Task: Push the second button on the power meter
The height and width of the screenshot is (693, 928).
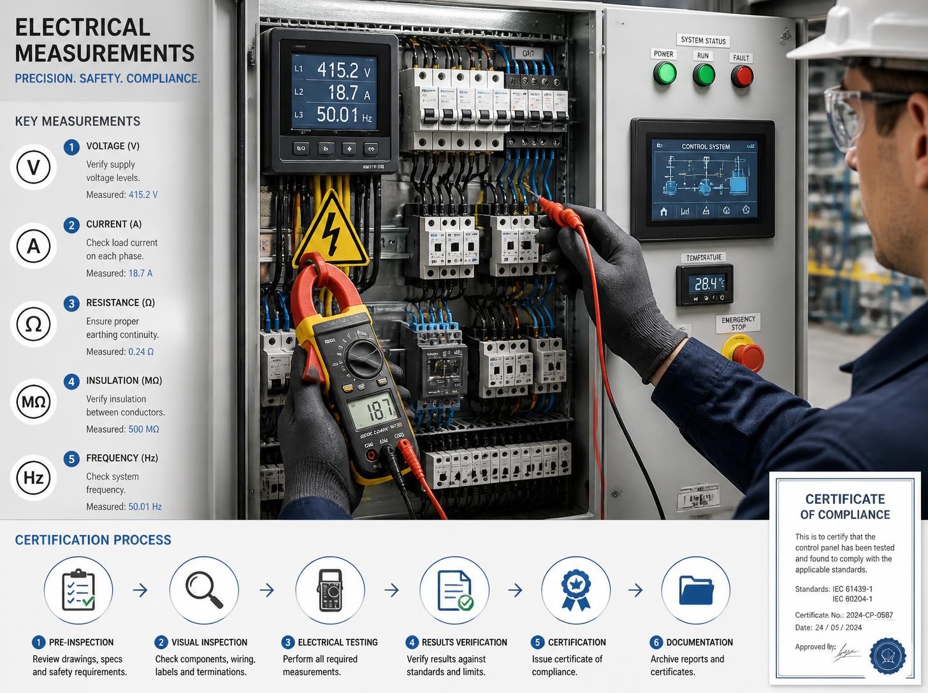Action: (x=325, y=149)
